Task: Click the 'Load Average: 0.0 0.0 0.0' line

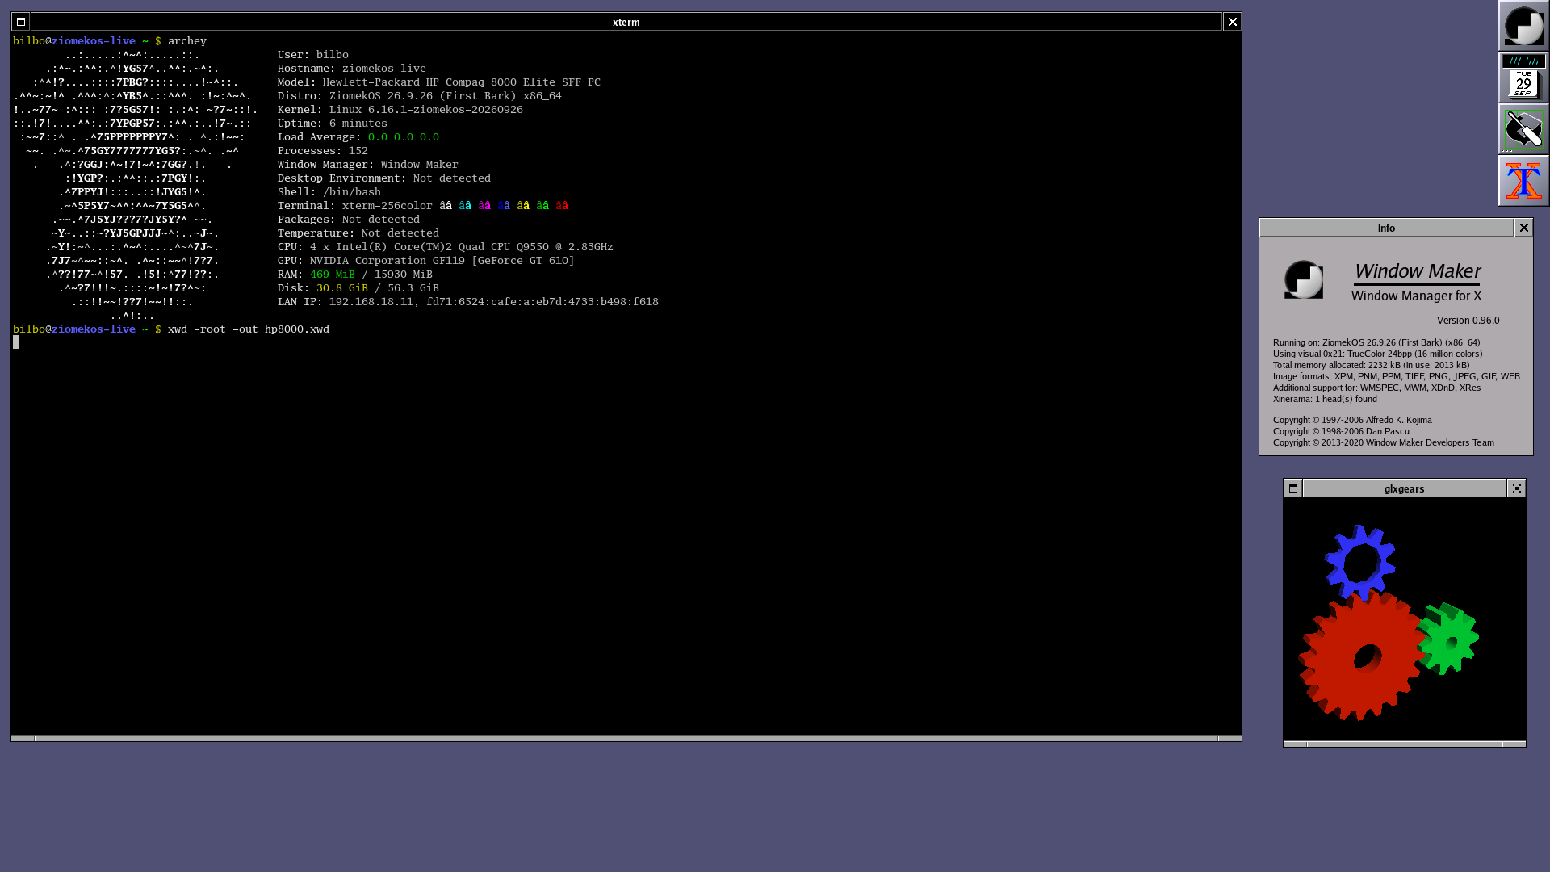Action: (358, 137)
